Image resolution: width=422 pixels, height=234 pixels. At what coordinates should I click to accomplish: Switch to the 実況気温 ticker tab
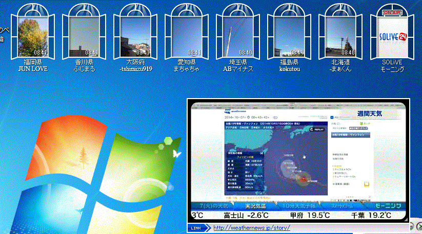pos(255,206)
